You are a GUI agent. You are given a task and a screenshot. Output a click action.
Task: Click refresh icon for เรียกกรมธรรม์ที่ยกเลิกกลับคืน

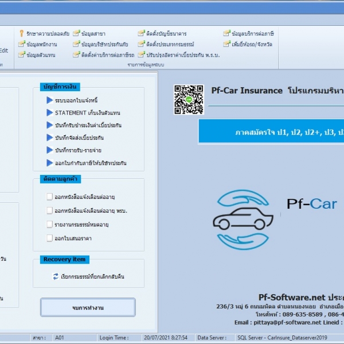click(56, 276)
